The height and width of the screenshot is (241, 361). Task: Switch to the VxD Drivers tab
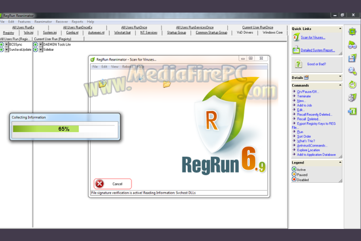coord(245,33)
